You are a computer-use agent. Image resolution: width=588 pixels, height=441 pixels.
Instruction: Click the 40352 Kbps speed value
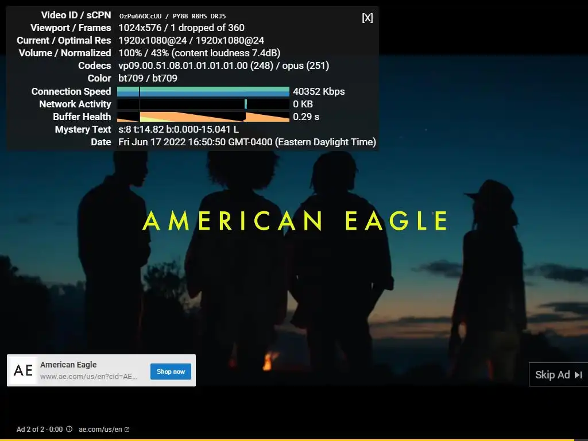click(x=319, y=91)
